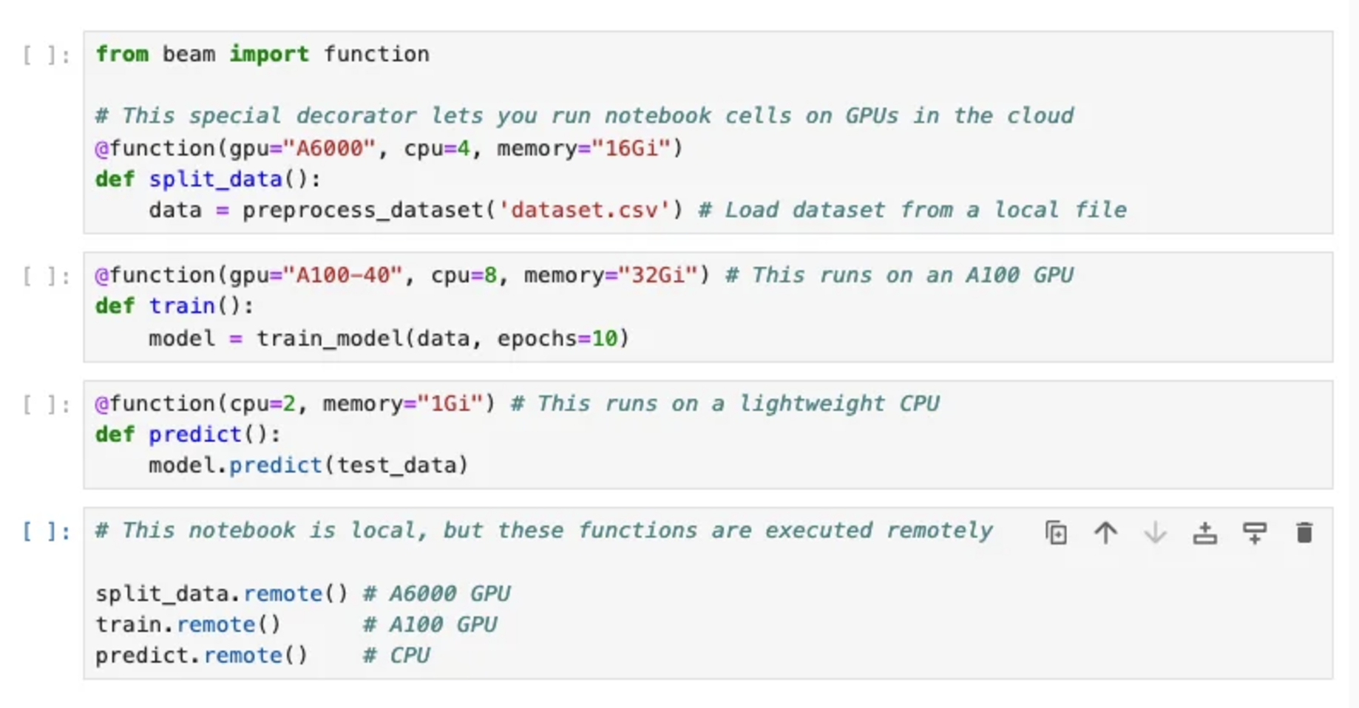Insert a cell above icon
This screenshot has width=1359, height=708.
tap(1204, 532)
